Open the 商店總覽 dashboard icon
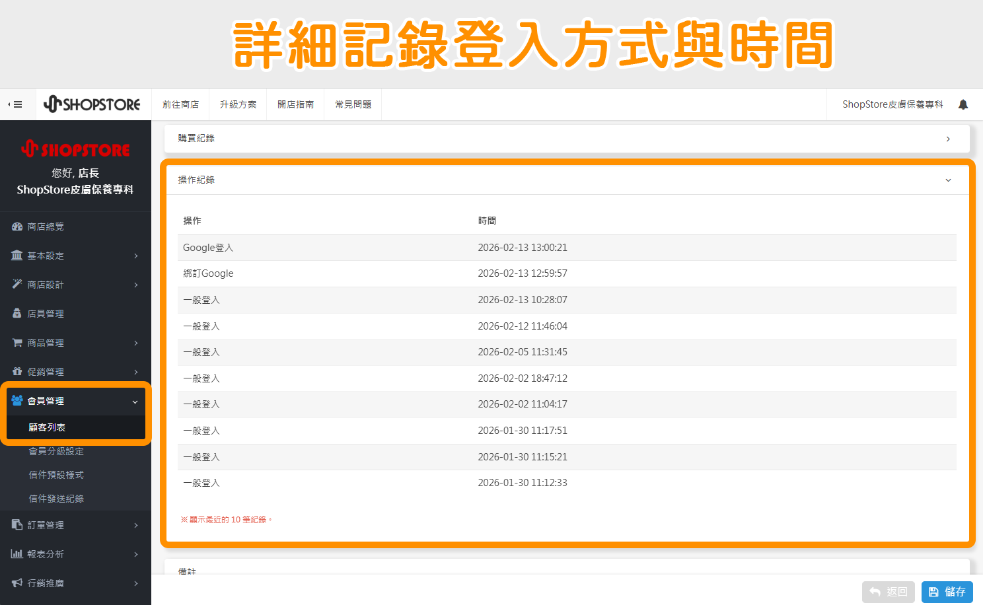The image size is (983, 605). click(17, 226)
